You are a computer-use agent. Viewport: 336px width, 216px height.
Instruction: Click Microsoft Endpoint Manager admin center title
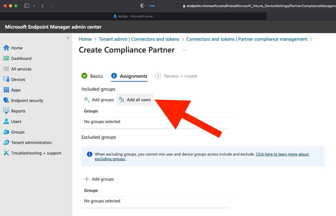point(53,27)
